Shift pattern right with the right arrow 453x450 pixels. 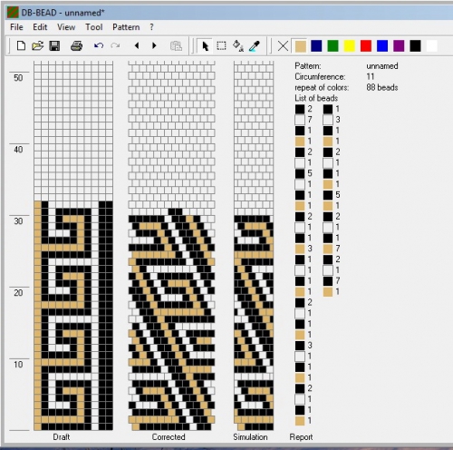point(154,46)
